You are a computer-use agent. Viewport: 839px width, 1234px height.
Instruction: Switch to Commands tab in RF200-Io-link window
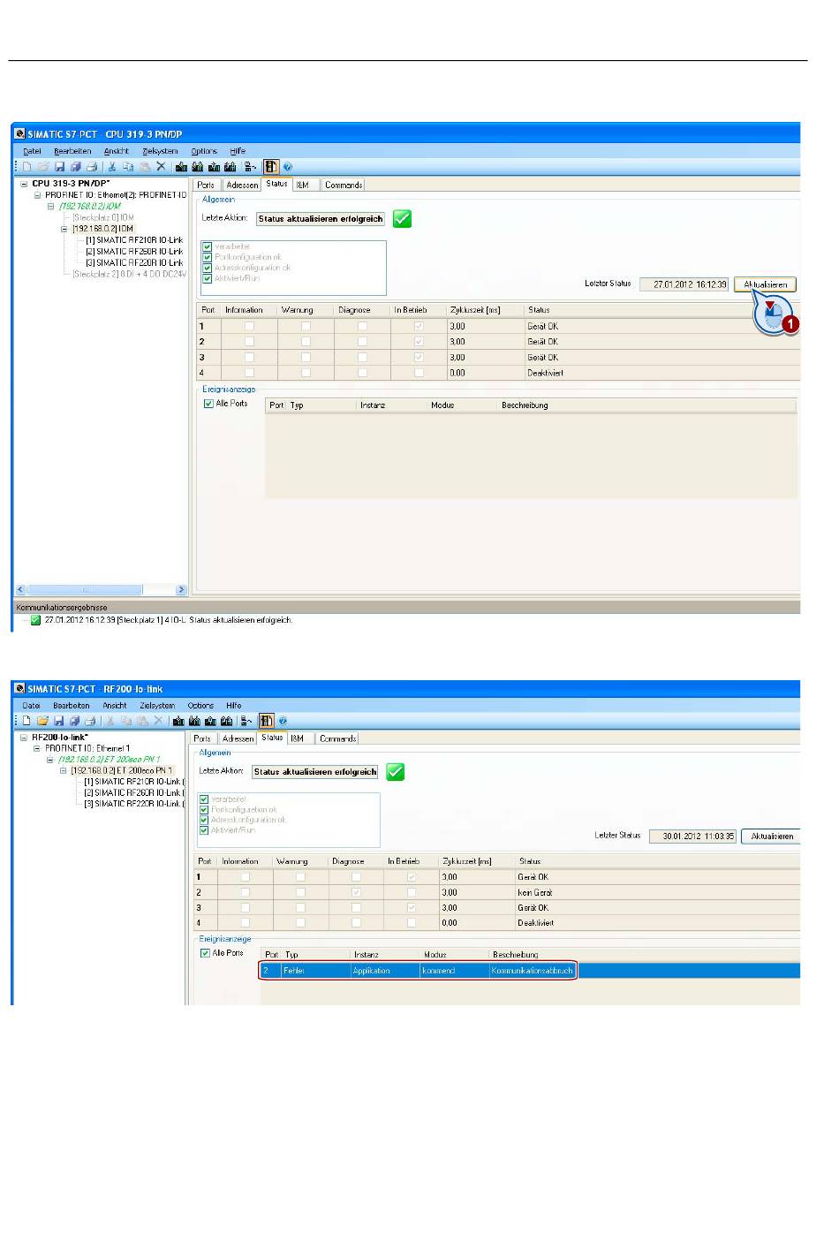coord(338,738)
